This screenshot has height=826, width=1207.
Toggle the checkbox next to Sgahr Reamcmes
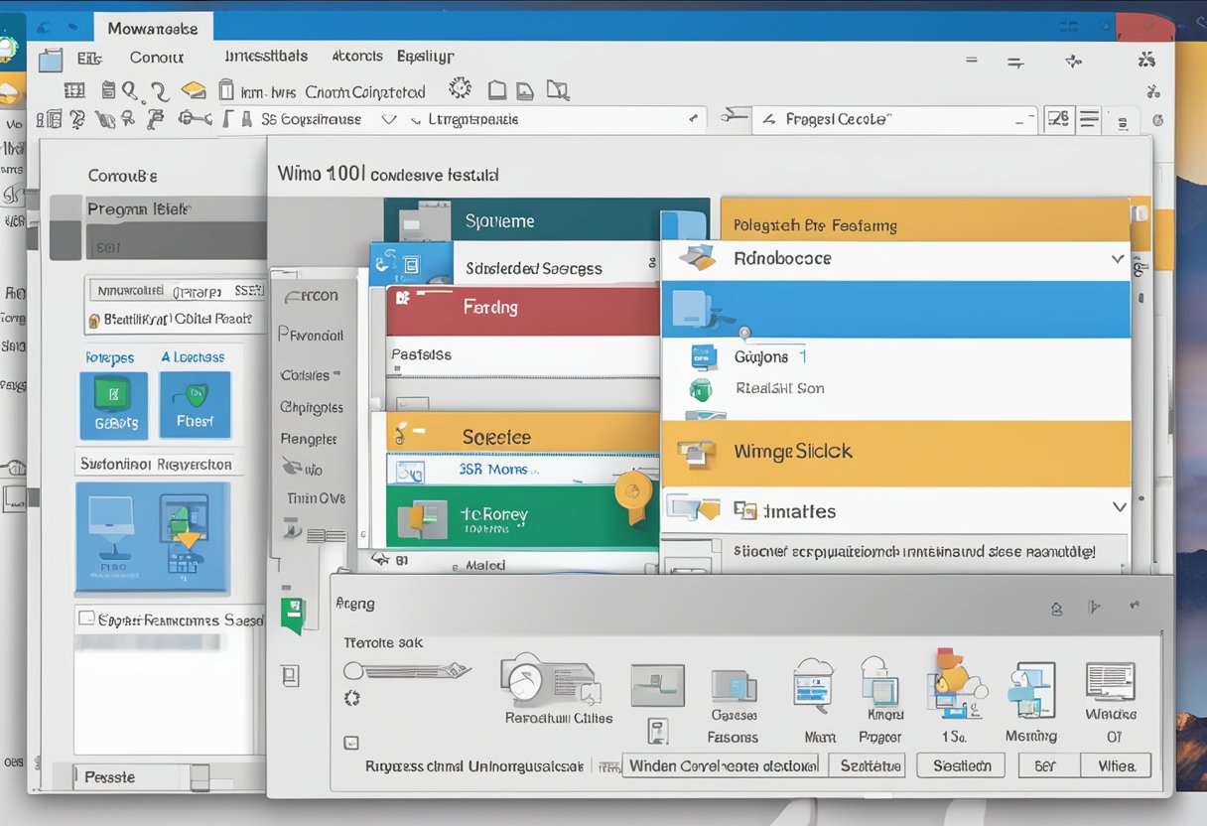[87, 619]
